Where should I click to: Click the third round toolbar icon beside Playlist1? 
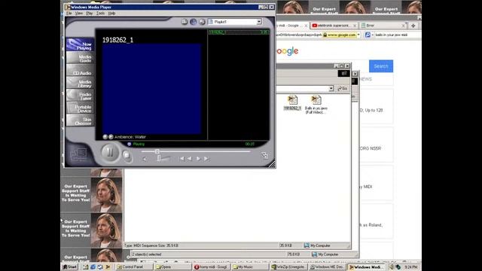tap(202, 22)
